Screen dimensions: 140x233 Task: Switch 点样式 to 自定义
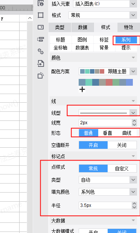pyautogui.click(x=122, y=168)
